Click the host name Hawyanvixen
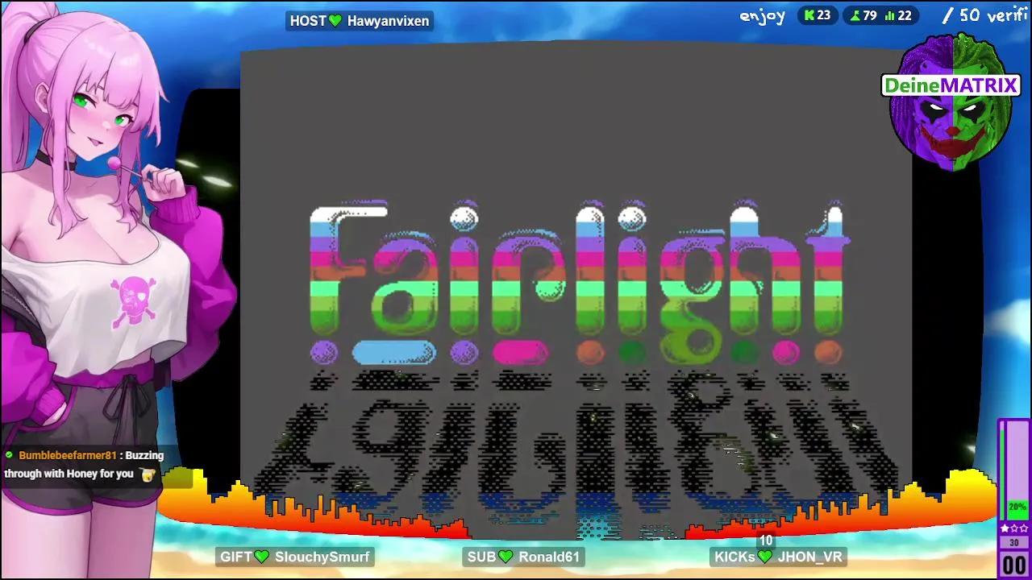 tap(388, 21)
